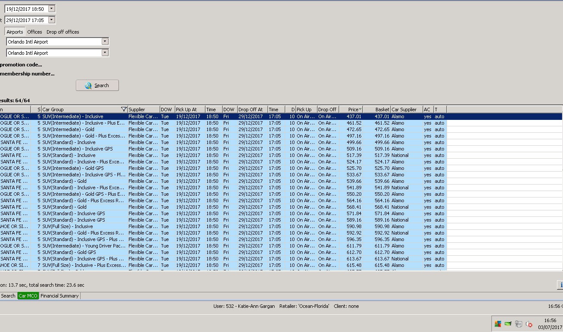
Task: Click the "Client: none" status text
Action: tap(346, 306)
